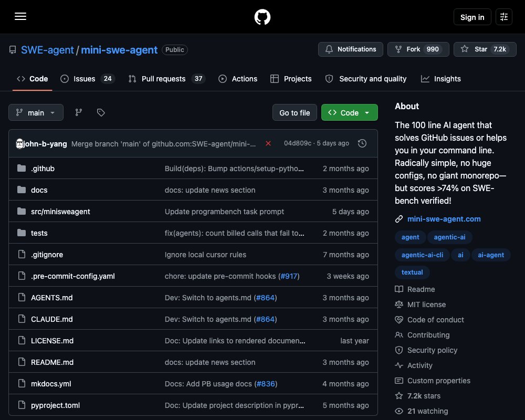Screen dimensions: 525x420
Task: Expand the green Code dropdown
Action: [x=349, y=112]
